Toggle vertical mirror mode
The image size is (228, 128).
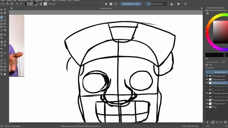[179, 4]
